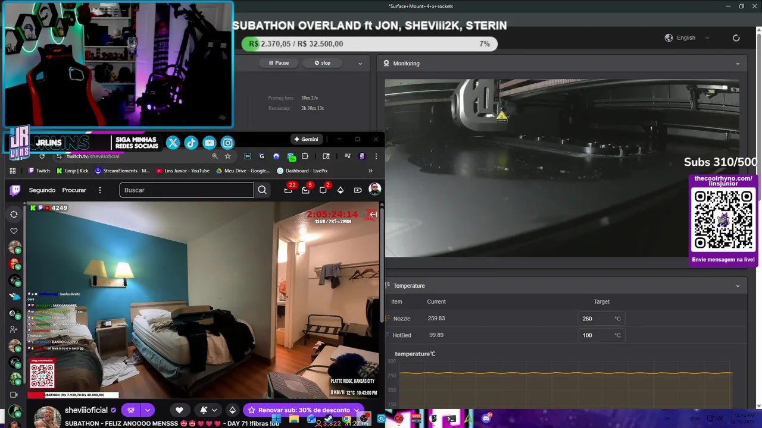Viewport: 762px width, 428px height.
Task: Click the purple reaction button near sheviiioficial
Action: click(x=131, y=410)
